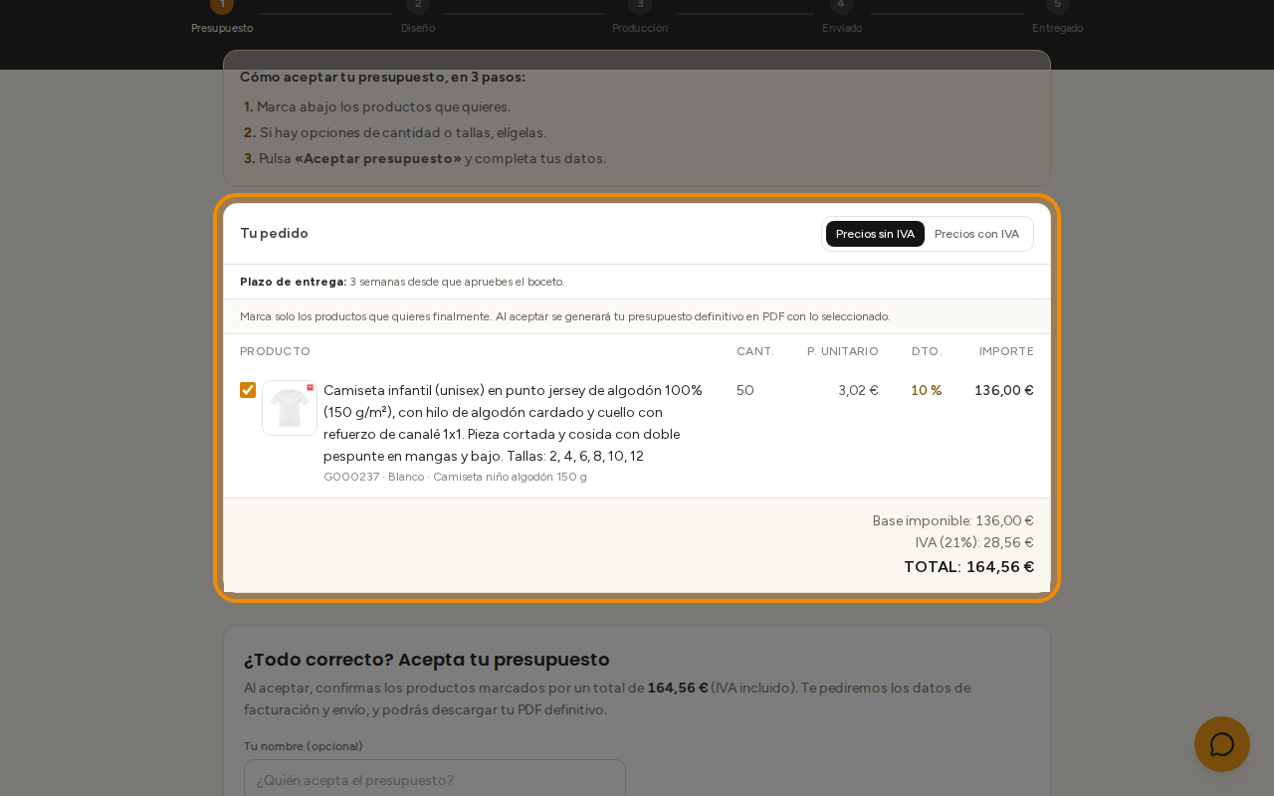Screen dimensions: 1274x796
Task: Click the PRODUCTO column header
Action: click(275, 351)
